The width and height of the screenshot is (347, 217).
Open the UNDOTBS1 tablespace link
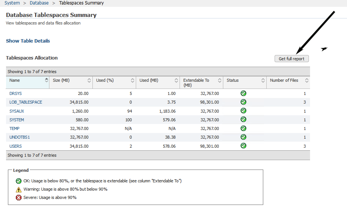[20, 137]
